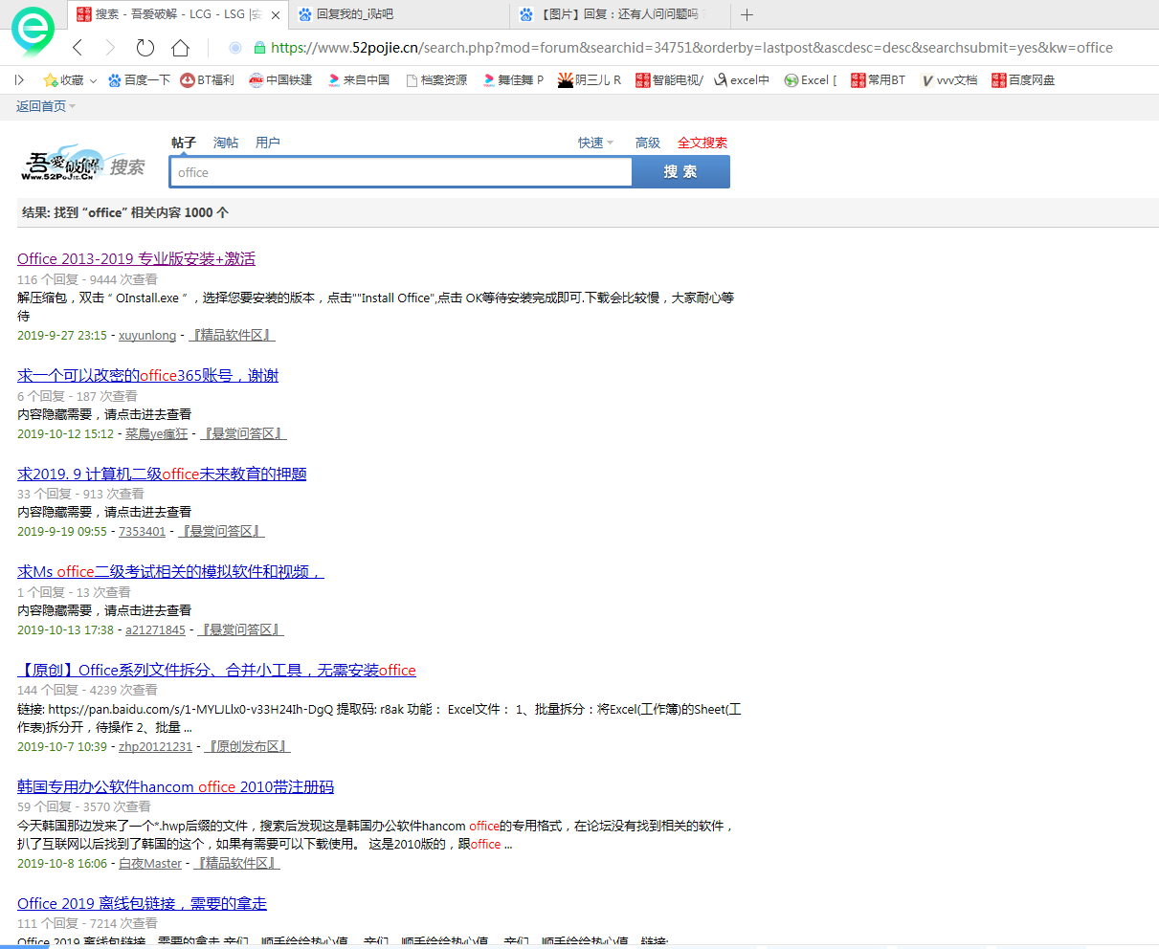This screenshot has height=949, width=1159.
Task: Click the blue shield icon in address bar
Action: [235, 48]
